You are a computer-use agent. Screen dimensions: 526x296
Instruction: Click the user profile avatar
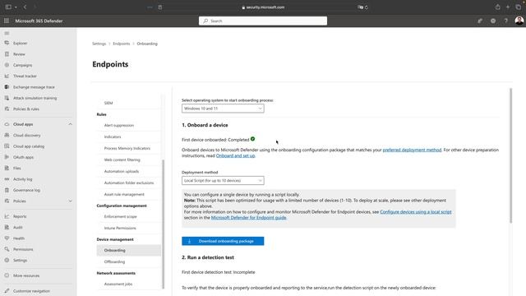tap(519, 21)
